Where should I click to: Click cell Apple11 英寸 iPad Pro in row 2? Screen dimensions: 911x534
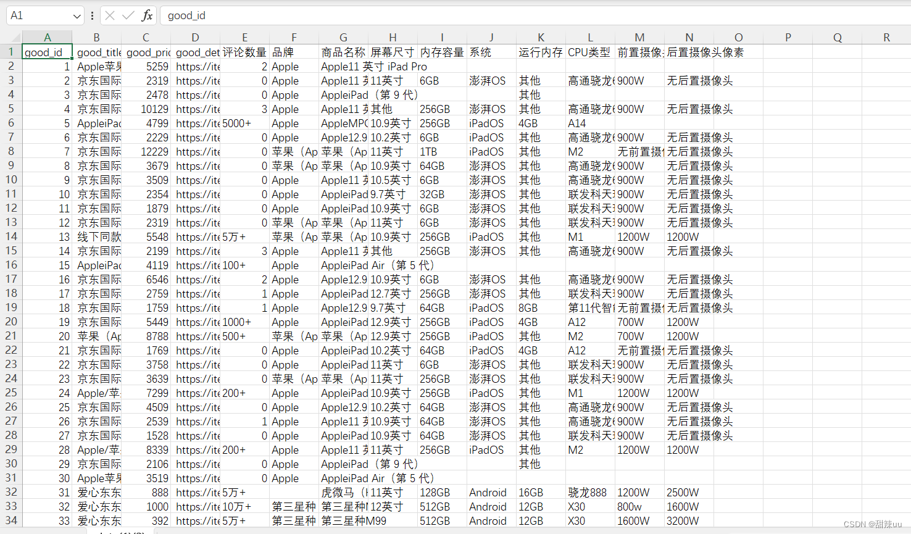pyautogui.click(x=374, y=67)
